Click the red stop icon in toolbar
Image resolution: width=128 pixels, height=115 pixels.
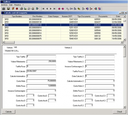pos(17,9)
